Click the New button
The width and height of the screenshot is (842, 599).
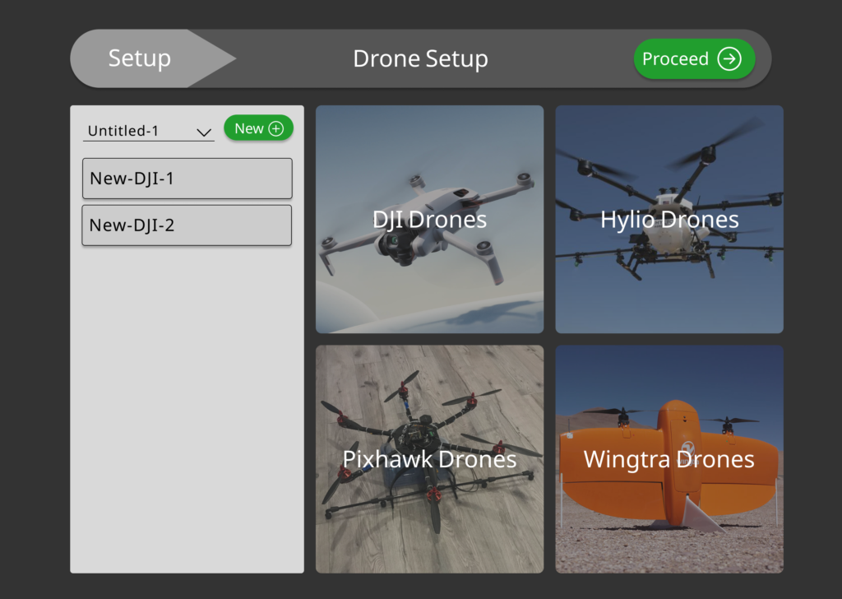pos(258,128)
